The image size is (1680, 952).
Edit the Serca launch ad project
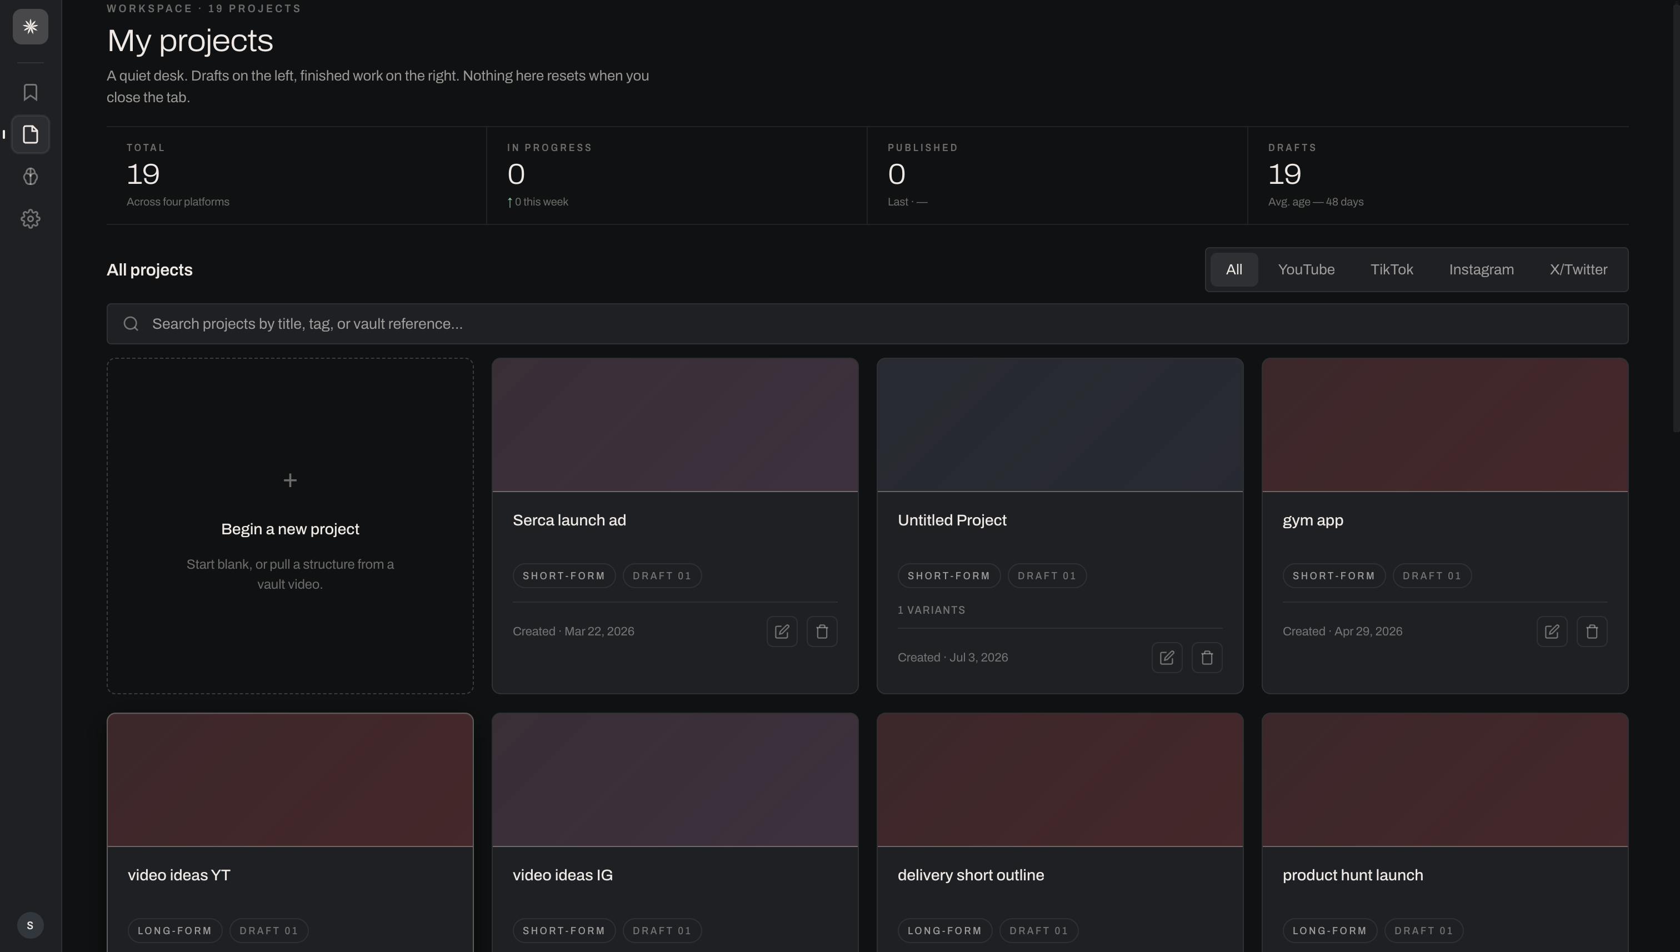point(782,632)
